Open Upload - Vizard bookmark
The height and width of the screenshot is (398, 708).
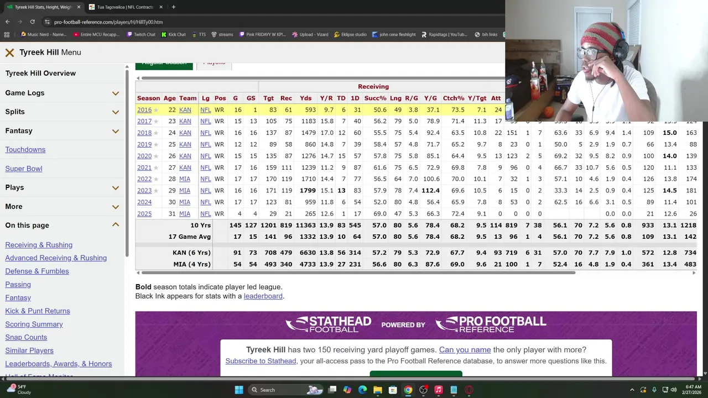(310, 34)
